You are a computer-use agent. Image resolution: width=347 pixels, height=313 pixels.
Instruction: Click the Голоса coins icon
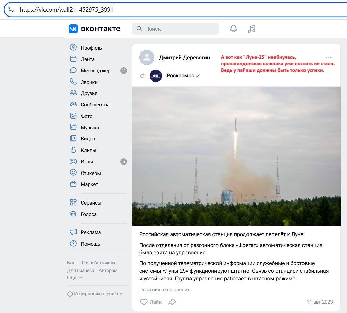click(73, 214)
